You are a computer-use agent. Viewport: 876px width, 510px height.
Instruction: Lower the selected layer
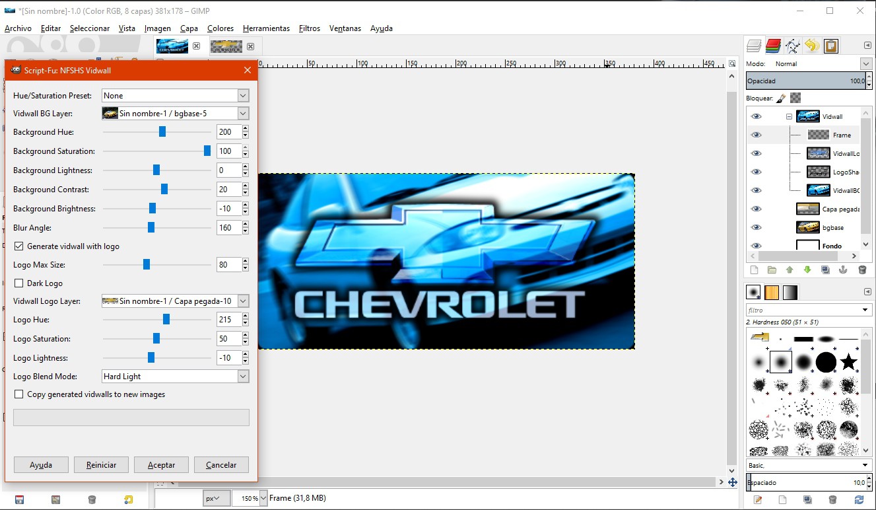coord(807,270)
